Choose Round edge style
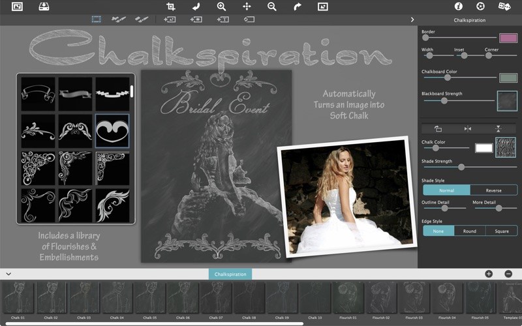This screenshot has width=522, height=326. 470,231
